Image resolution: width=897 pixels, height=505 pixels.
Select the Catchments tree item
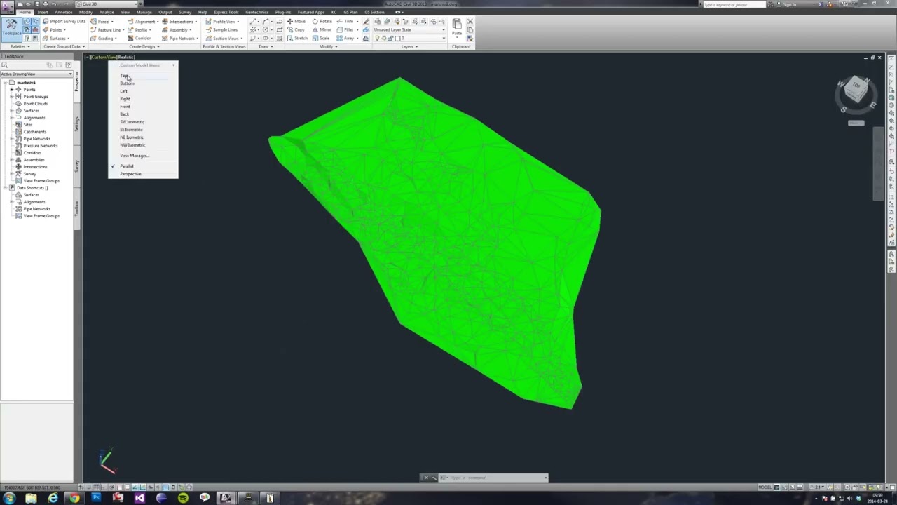click(35, 132)
